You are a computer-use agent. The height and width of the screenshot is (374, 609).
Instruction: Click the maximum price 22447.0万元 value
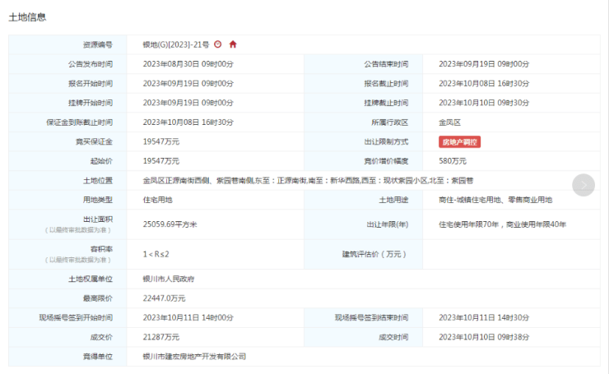[x=165, y=298]
